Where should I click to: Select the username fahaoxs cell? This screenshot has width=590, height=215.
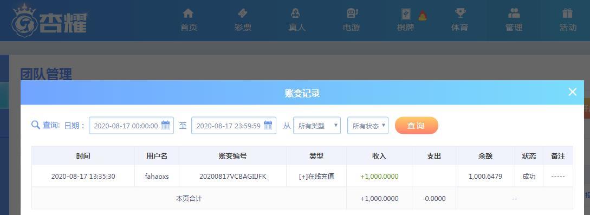click(157, 177)
